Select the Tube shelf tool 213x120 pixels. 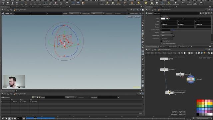pos(12,3)
